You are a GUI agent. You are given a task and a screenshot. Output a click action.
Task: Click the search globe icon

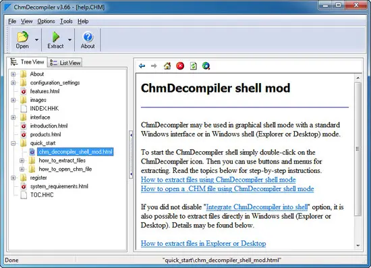tap(206, 65)
